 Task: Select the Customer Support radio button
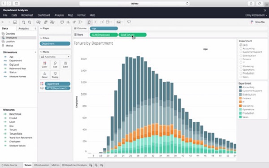coord(241,52)
